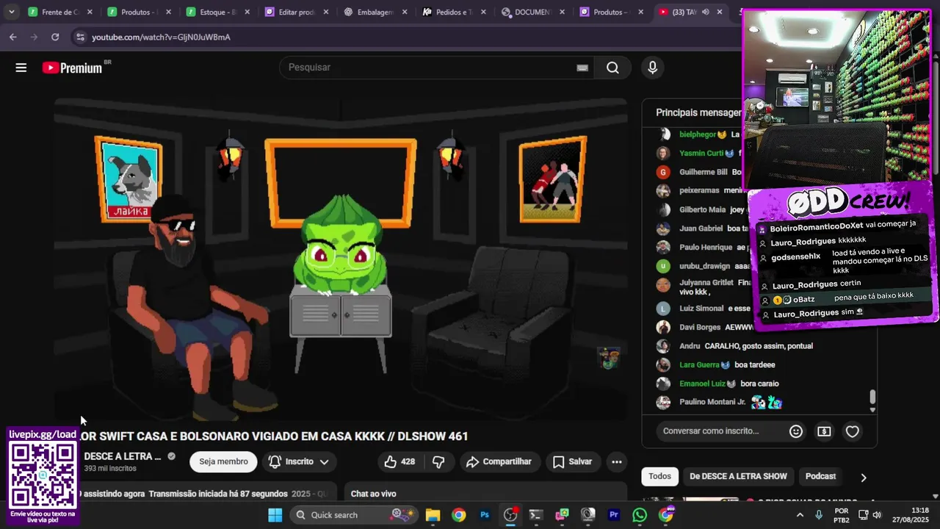The width and height of the screenshot is (940, 529).
Task: Open Photoshop from taskbar
Action: click(x=485, y=515)
